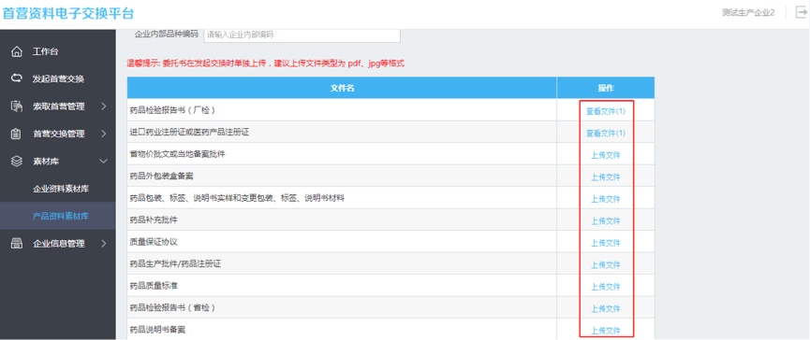
Task: Click the home icon beside 工作台
Action: 17,51
